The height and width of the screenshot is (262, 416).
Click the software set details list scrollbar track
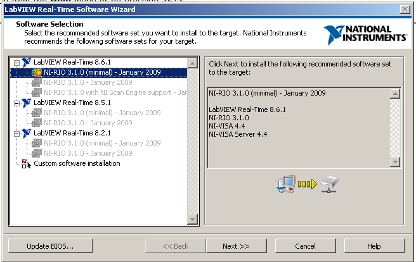click(x=395, y=128)
